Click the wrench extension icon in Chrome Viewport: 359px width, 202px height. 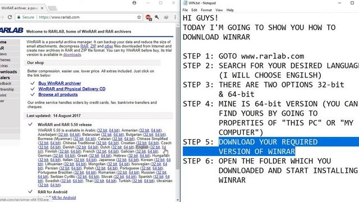tap(157, 17)
